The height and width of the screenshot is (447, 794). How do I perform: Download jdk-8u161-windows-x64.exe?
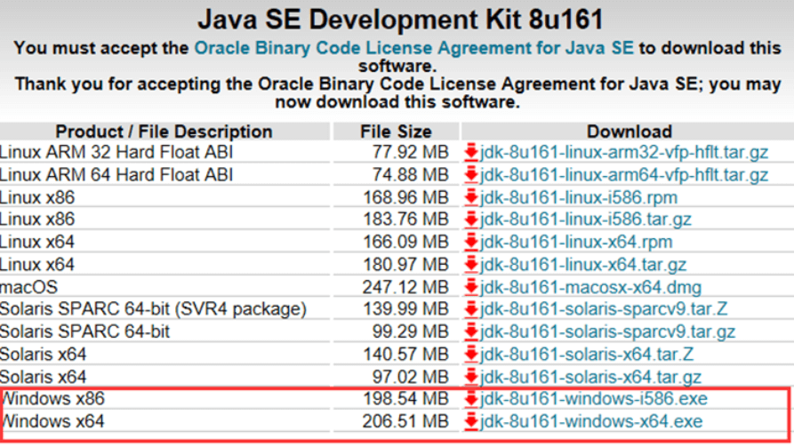tap(591, 421)
